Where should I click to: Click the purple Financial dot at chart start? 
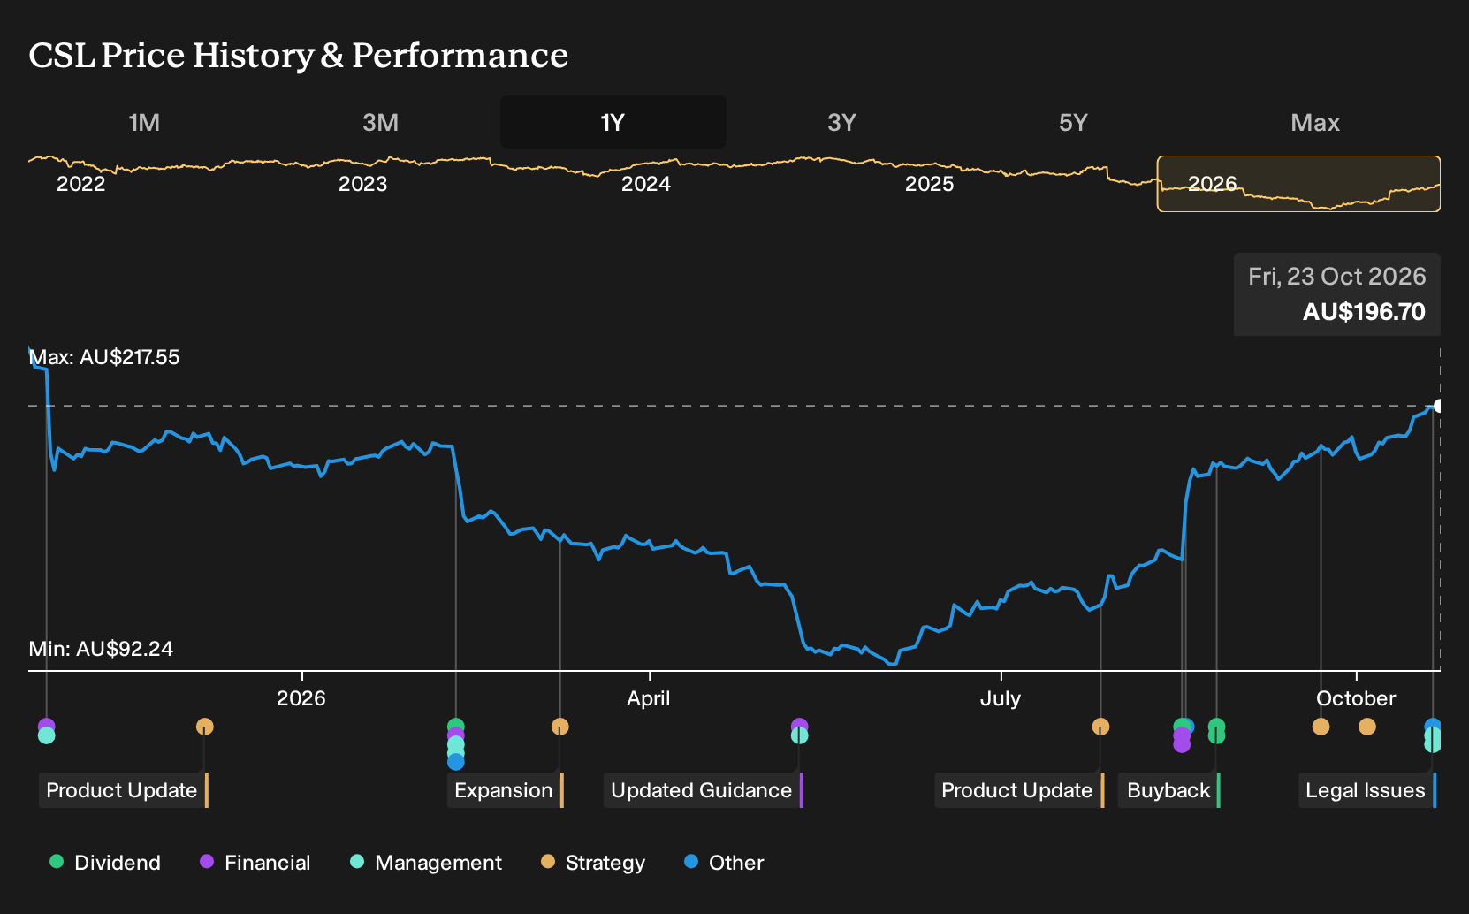pos(46,725)
